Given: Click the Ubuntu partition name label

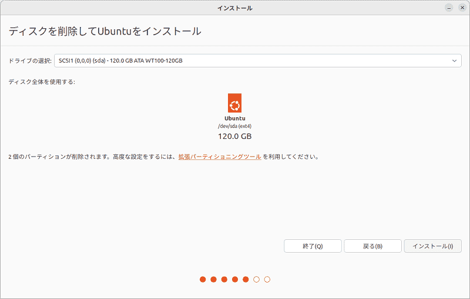Looking at the screenshot, I should pos(234,118).
